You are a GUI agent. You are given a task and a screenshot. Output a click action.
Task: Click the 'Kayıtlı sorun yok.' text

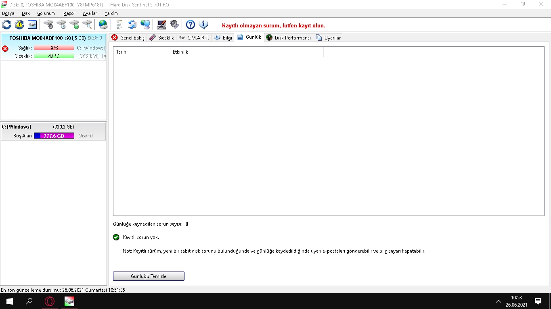pyautogui.click(x=141, y=237)
